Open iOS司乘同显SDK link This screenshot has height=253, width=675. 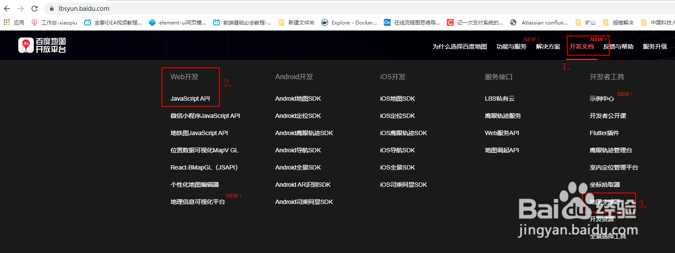click(403, 185)
